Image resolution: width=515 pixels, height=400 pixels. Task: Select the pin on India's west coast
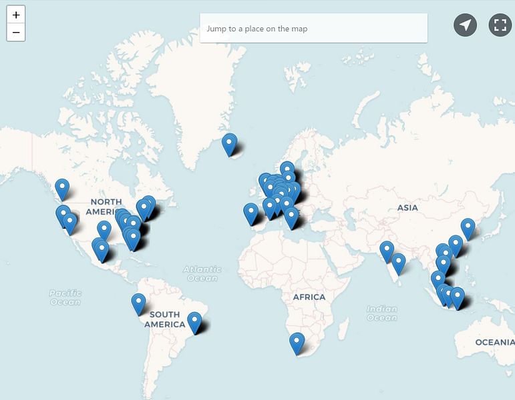387,252
